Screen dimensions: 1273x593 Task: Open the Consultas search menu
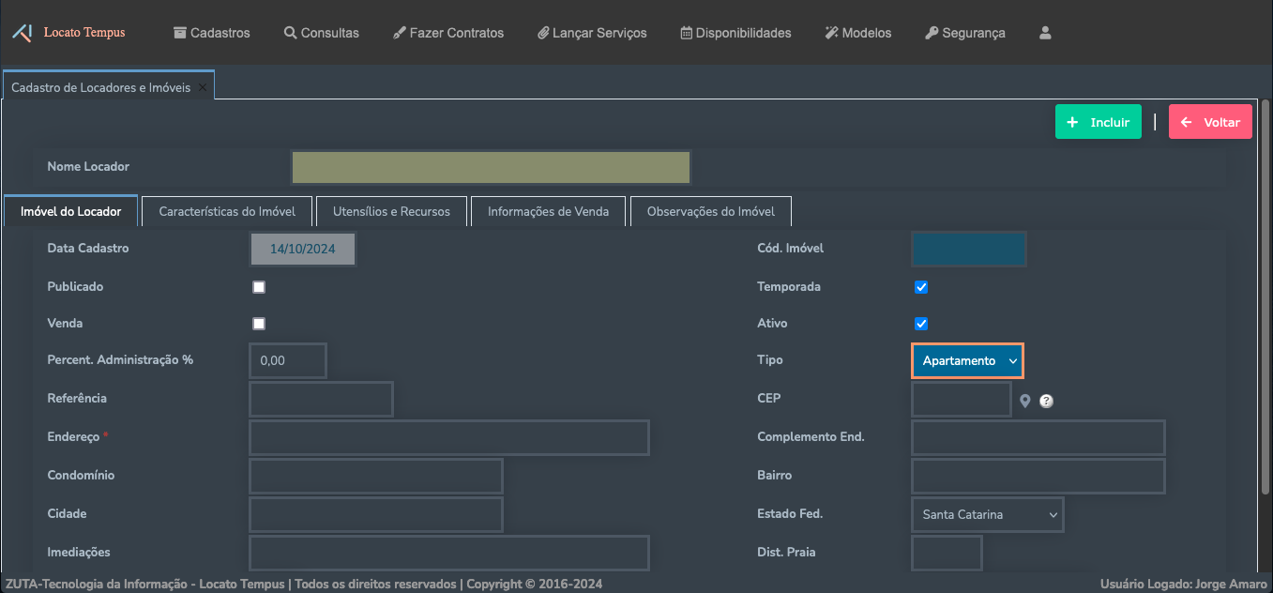tap(322, 33)
